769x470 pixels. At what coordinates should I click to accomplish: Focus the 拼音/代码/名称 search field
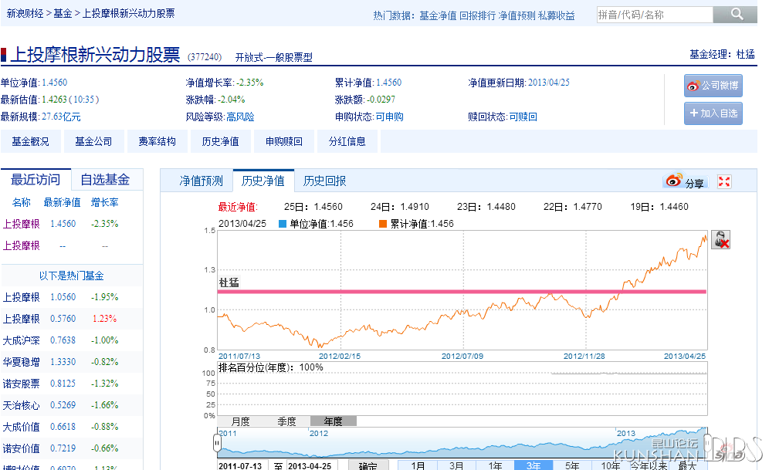655,15
